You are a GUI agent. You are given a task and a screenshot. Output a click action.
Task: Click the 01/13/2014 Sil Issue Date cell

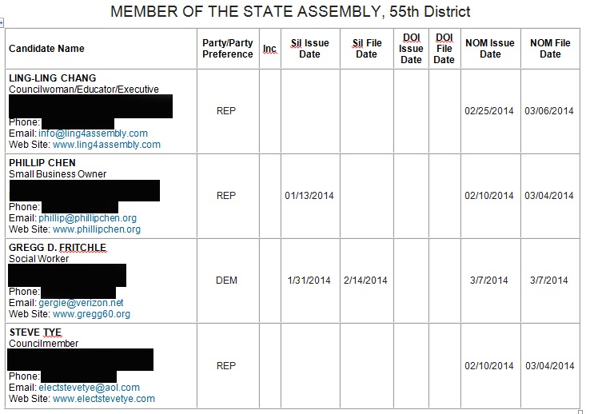click(x=309, y=196)
